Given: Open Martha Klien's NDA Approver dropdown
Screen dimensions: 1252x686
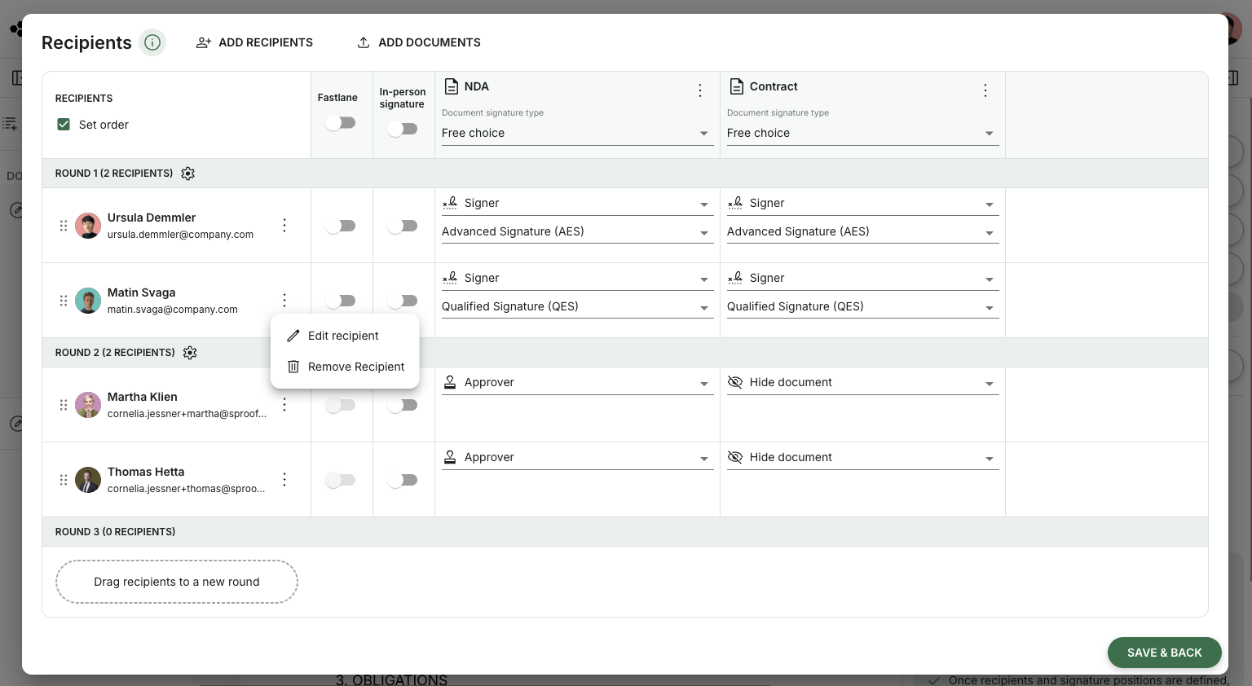Looking at the screenshot, I should 577,383.
